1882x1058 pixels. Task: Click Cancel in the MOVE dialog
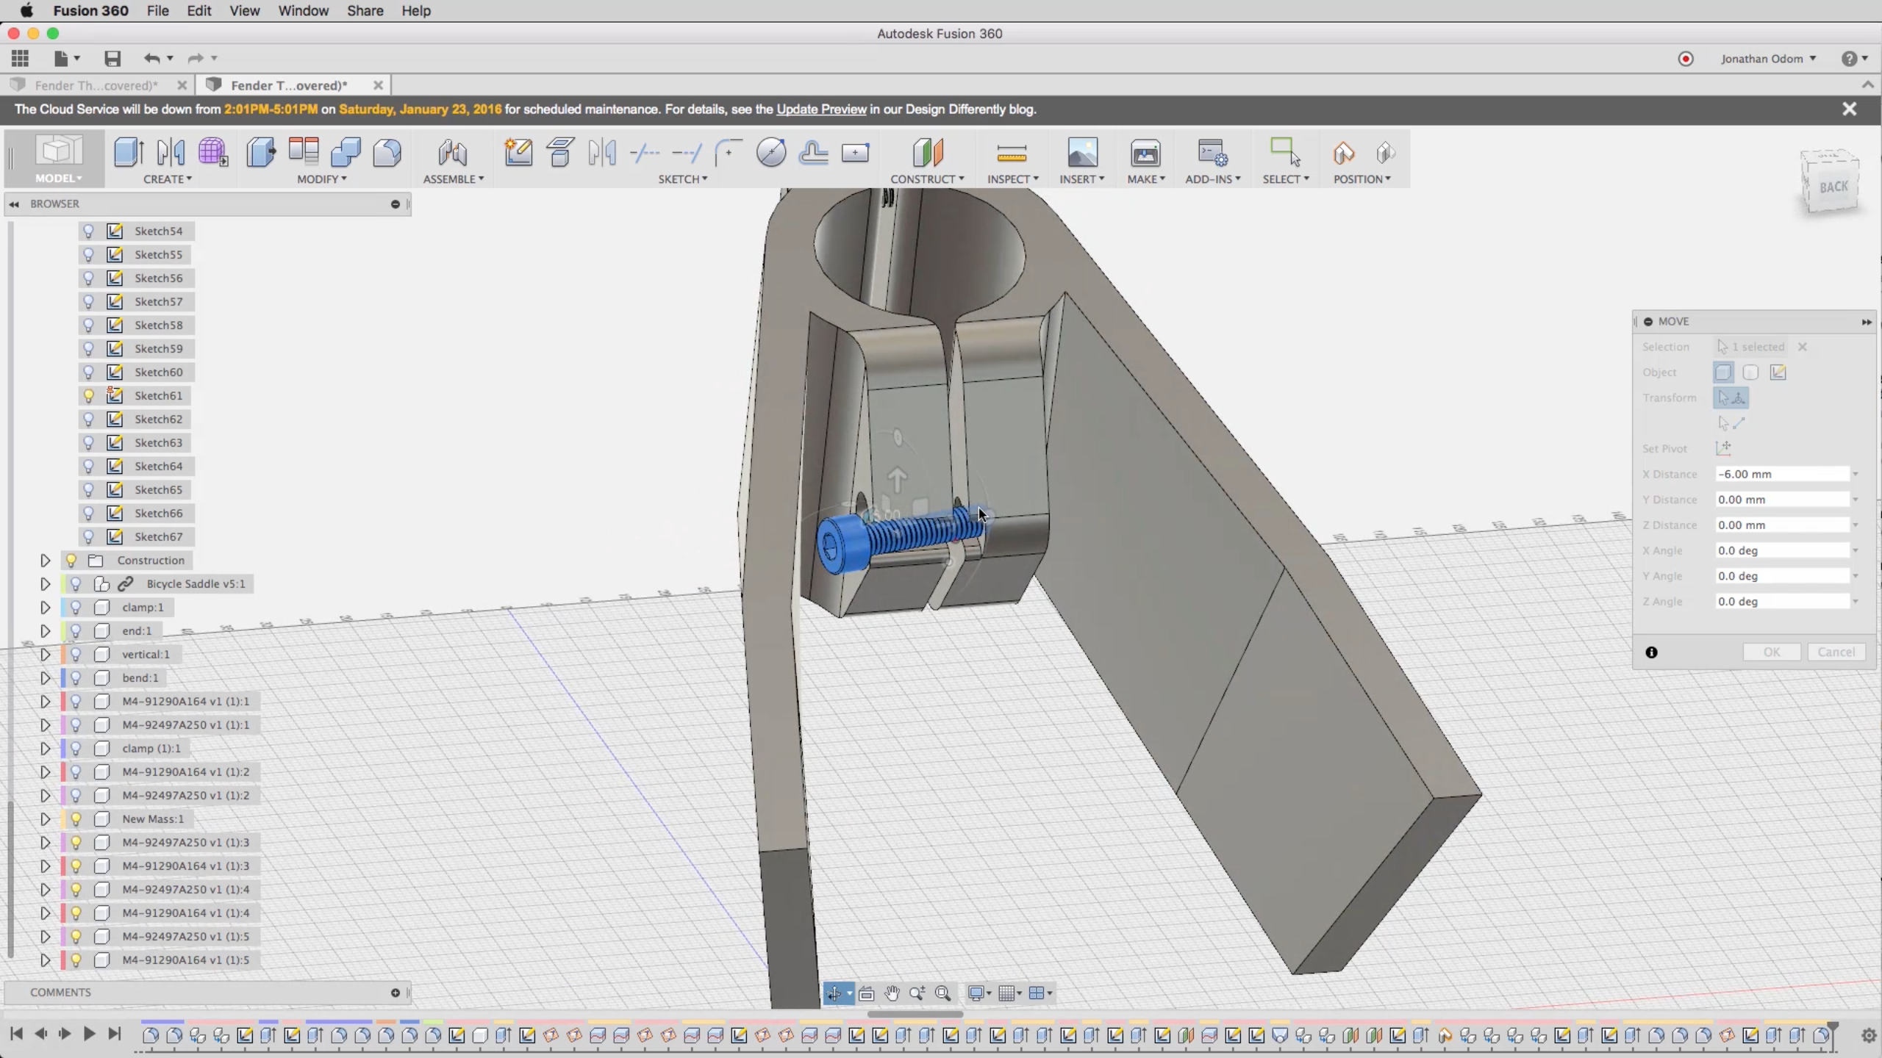tap(1836, 652)
